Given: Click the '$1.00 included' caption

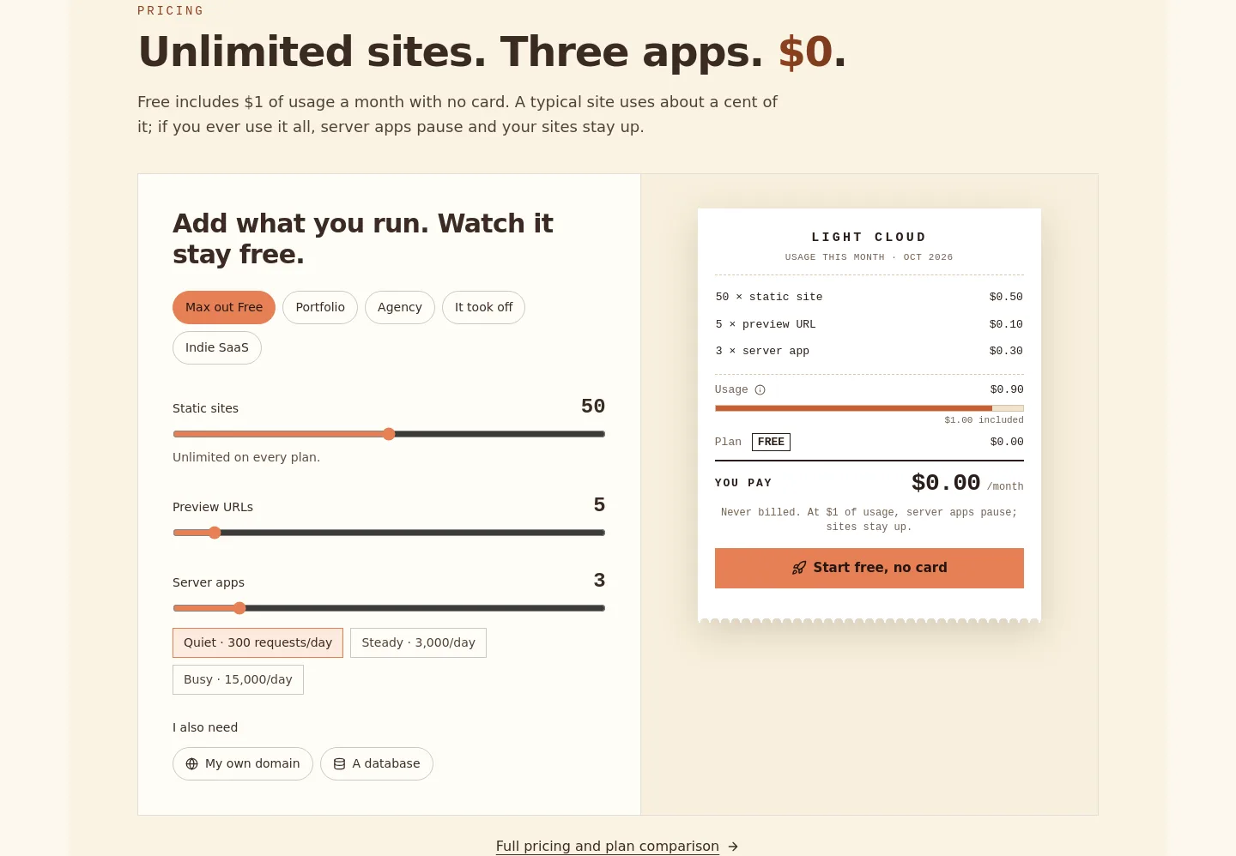Looking at the screenshot, I should (x=984, y=420).
